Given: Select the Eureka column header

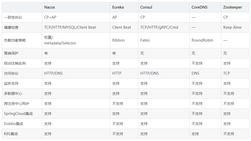Looking at the screenshot, I should click(x=118, y=7).
